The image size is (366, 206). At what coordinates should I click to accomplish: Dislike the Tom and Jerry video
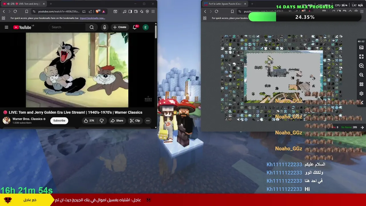[x=102, y=121]
